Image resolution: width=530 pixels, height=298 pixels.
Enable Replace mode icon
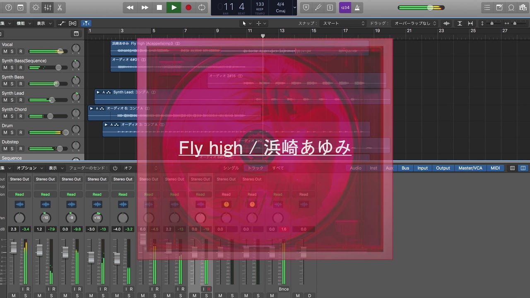point(306,7)
